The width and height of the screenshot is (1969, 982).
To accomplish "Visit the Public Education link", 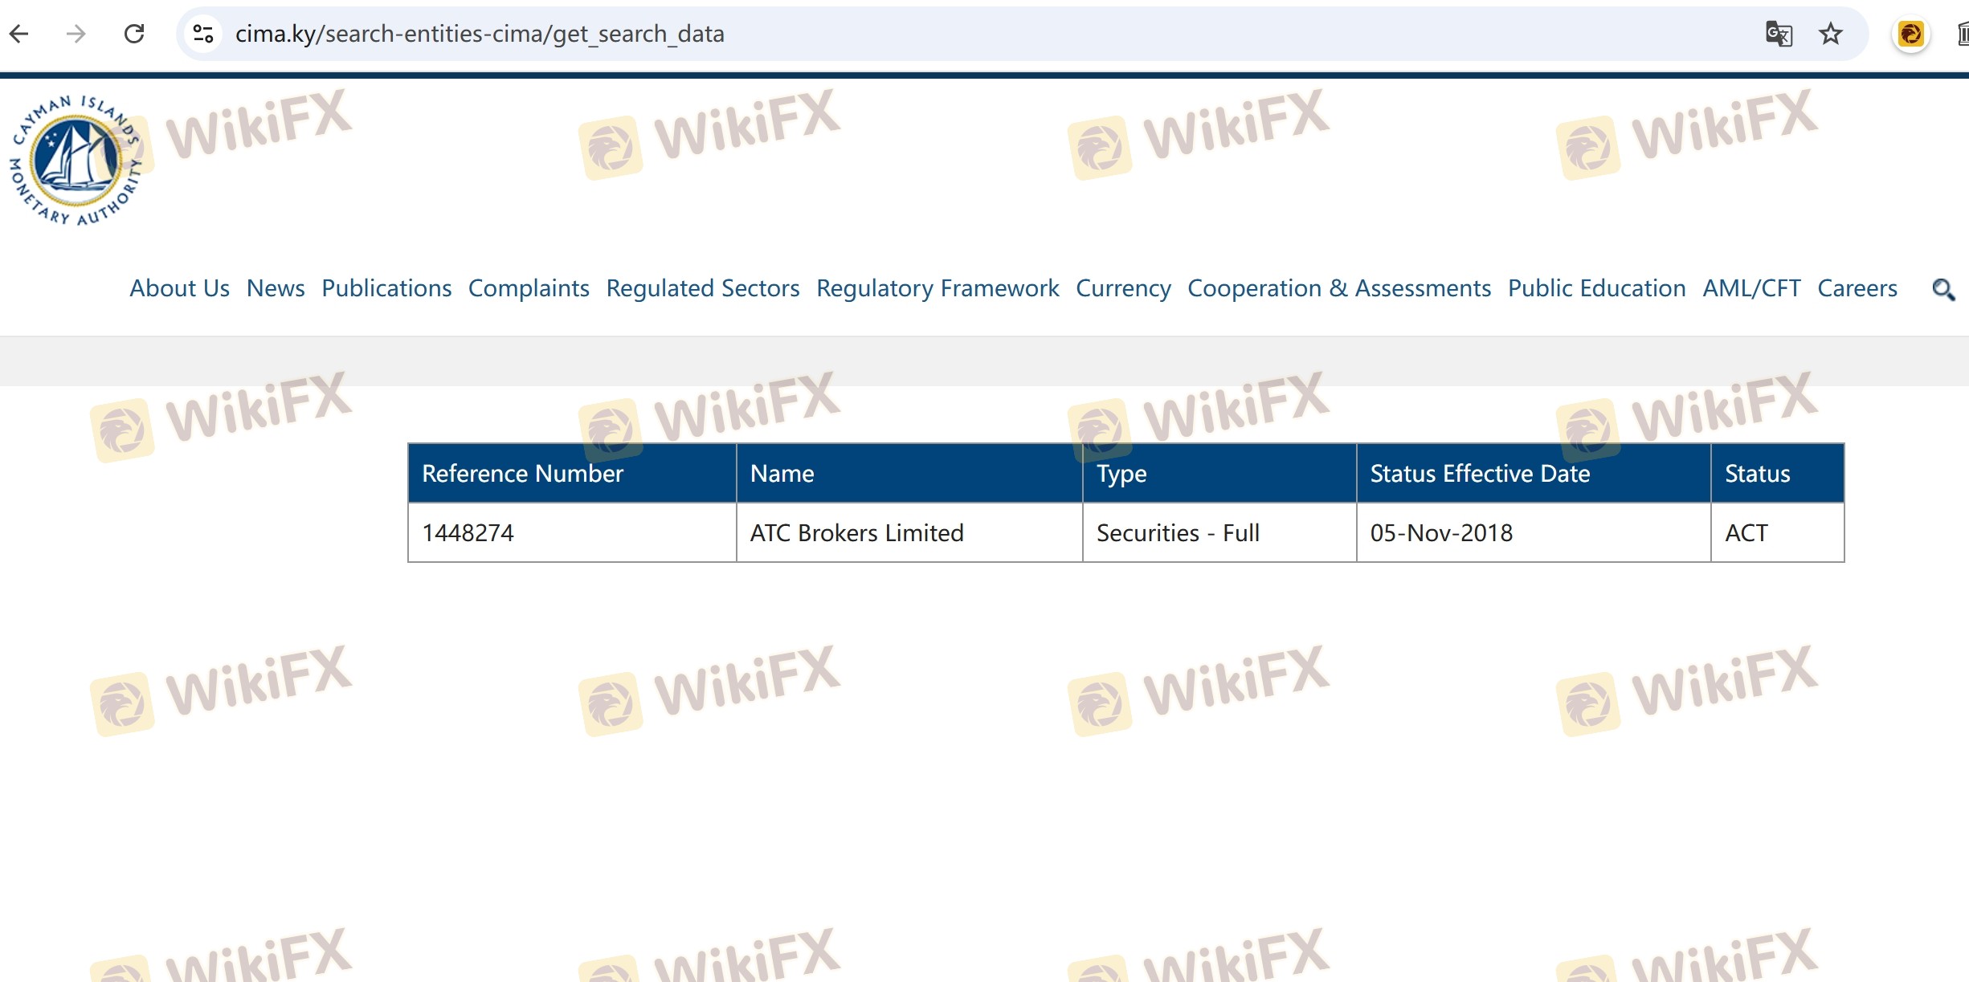I will click(x=1596, y=288).
